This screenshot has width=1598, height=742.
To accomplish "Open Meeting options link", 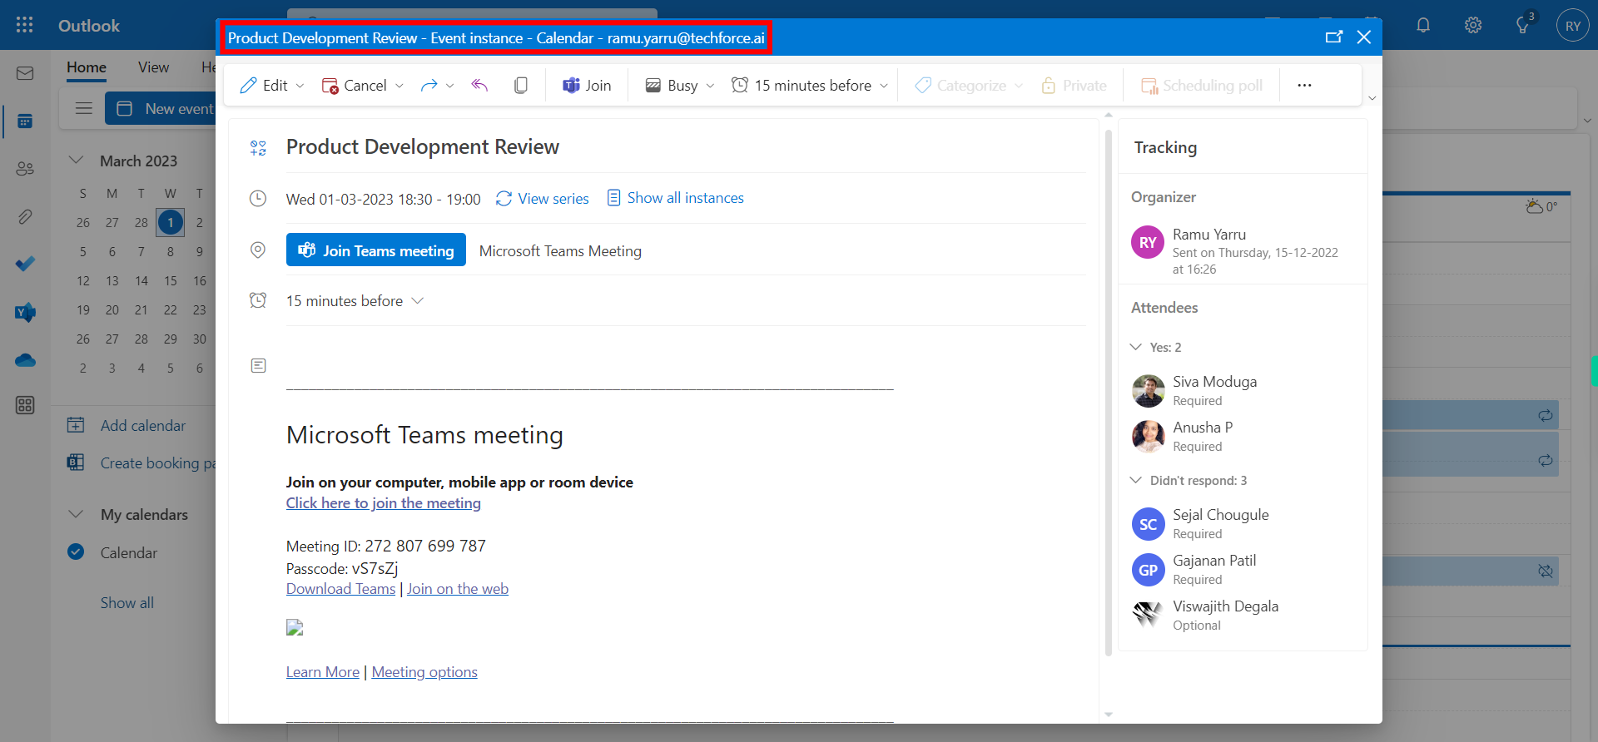I will 424,671.
